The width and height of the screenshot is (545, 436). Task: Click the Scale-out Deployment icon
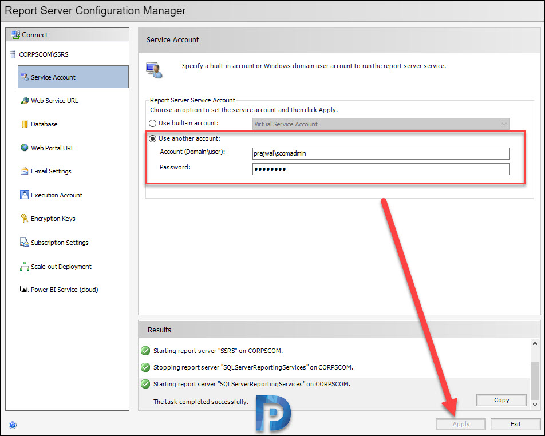click(24, 267)
